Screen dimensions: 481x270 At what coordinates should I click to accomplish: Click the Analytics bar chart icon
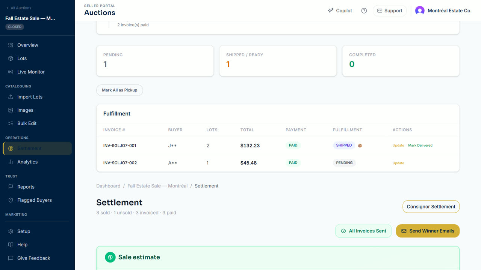pyautogui.click(x=11, y=162)
